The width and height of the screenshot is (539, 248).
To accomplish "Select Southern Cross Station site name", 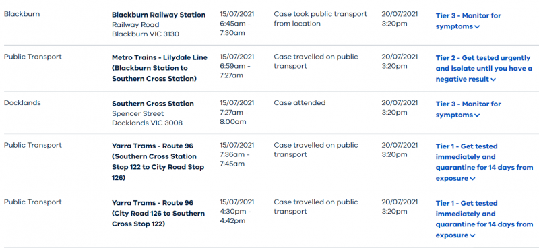I will [153, 104].
